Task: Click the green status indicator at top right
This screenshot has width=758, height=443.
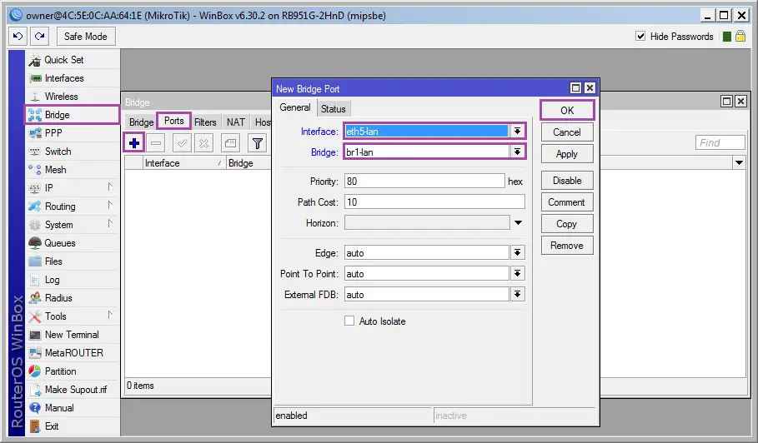Action: coord(726,37)
